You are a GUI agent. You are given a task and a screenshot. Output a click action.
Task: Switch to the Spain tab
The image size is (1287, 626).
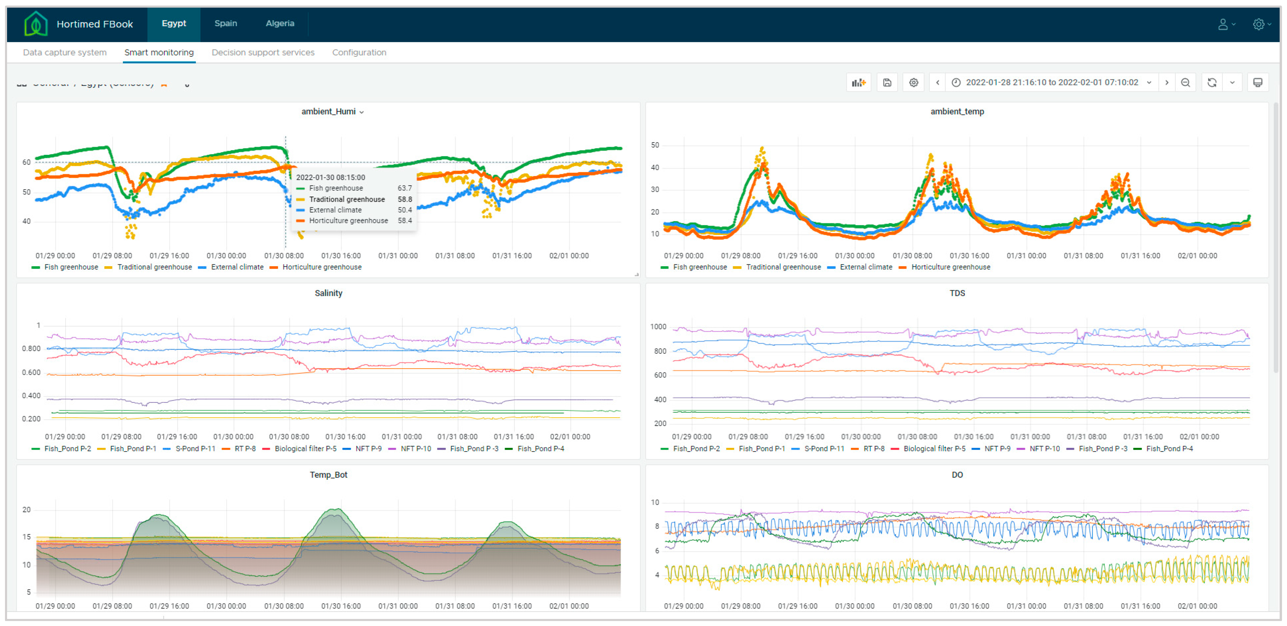225,24
